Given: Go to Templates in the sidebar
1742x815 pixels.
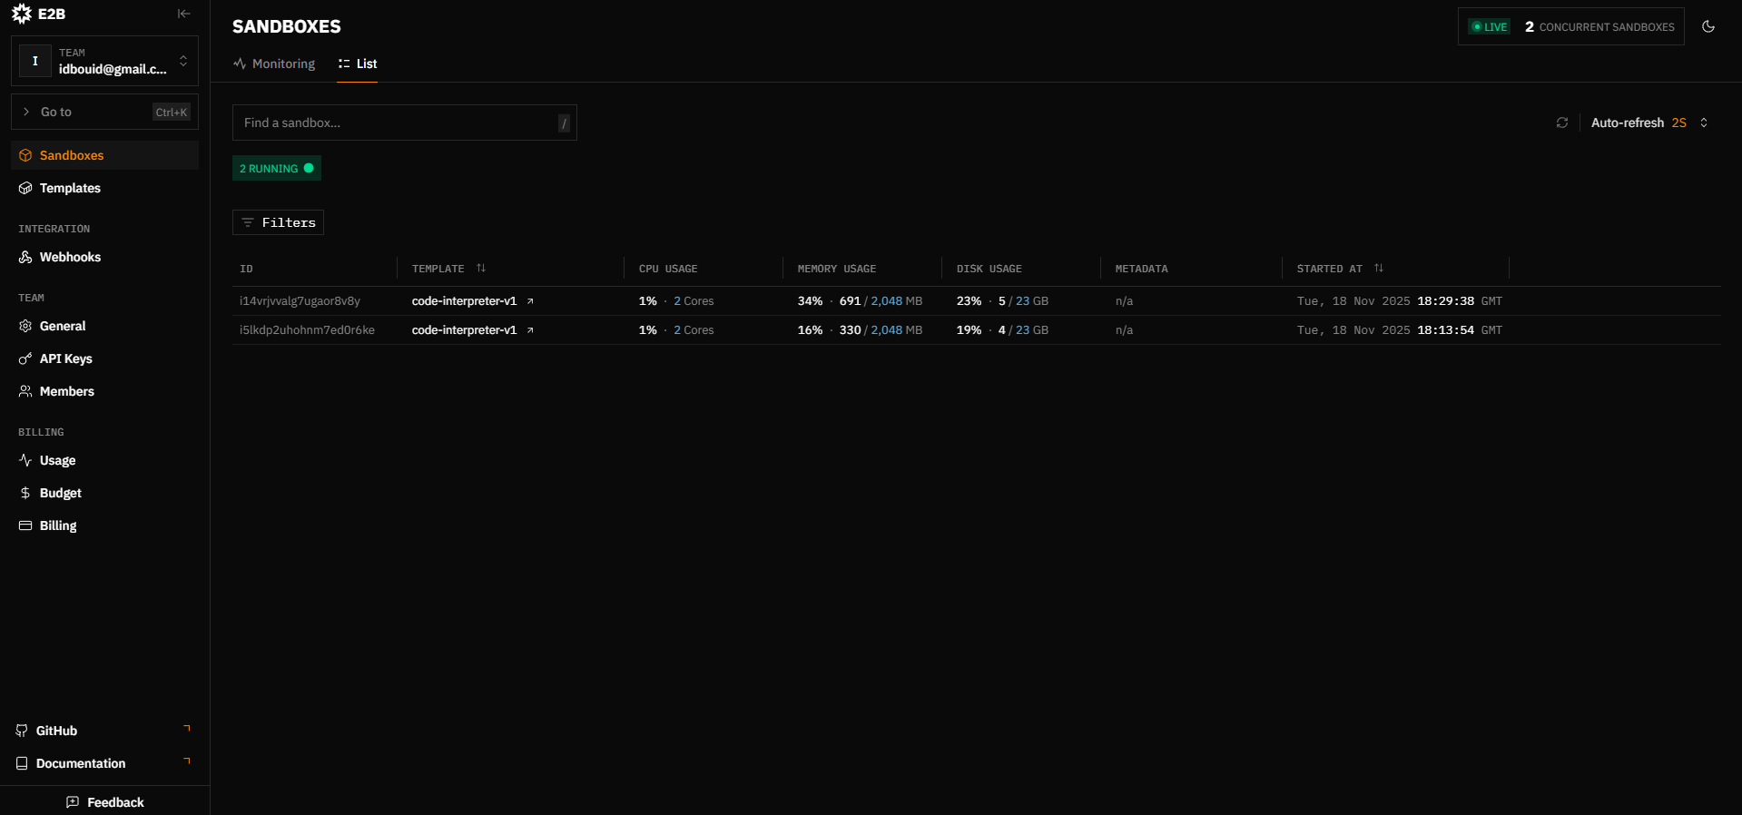Looking at the screenshot, I should [x=70, y=188].
